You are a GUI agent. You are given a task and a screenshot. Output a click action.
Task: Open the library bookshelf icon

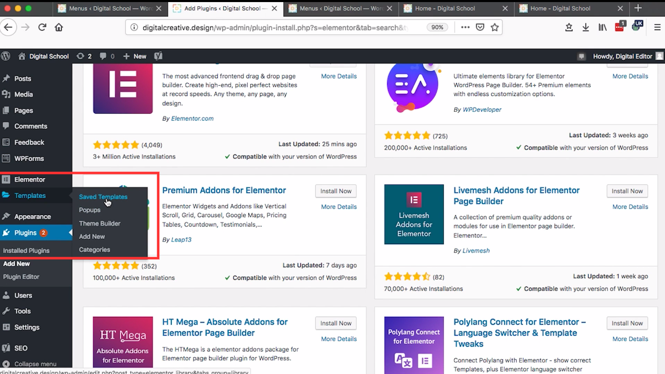pos(603,28)
